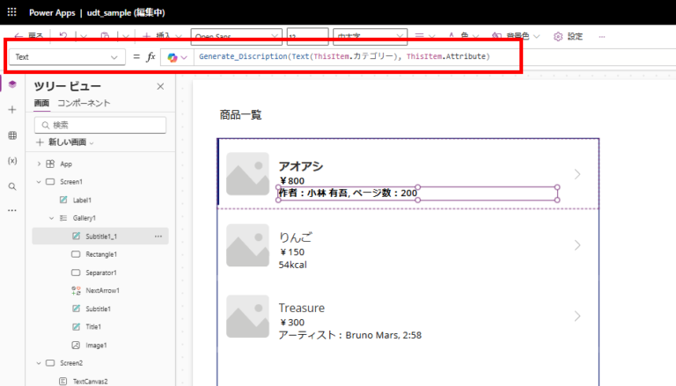Select NextArrow1 in the tree view
Viewport: 676px width, 386px height.
[102, 290]
